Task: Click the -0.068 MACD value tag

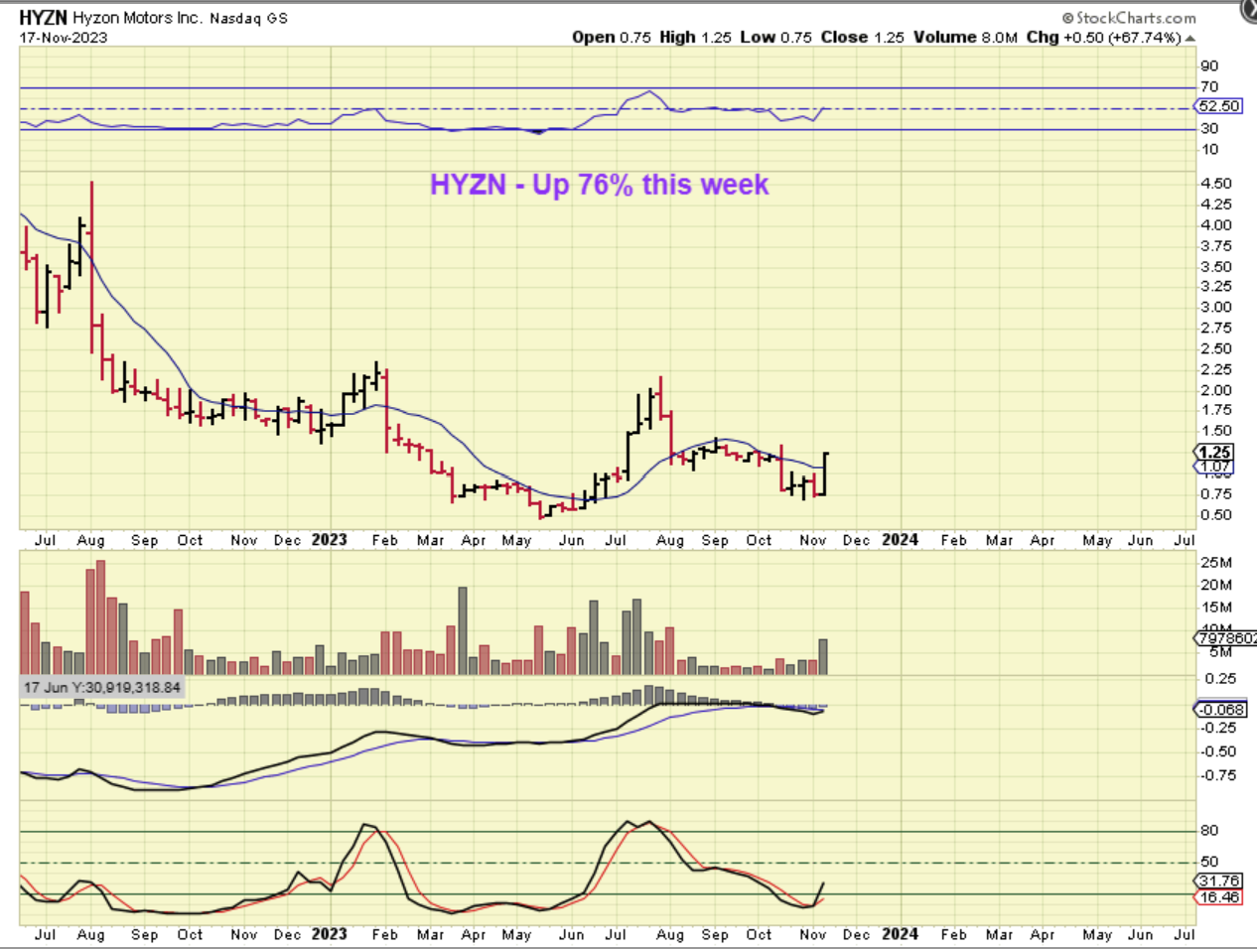Action: [x=1219, y=709]
